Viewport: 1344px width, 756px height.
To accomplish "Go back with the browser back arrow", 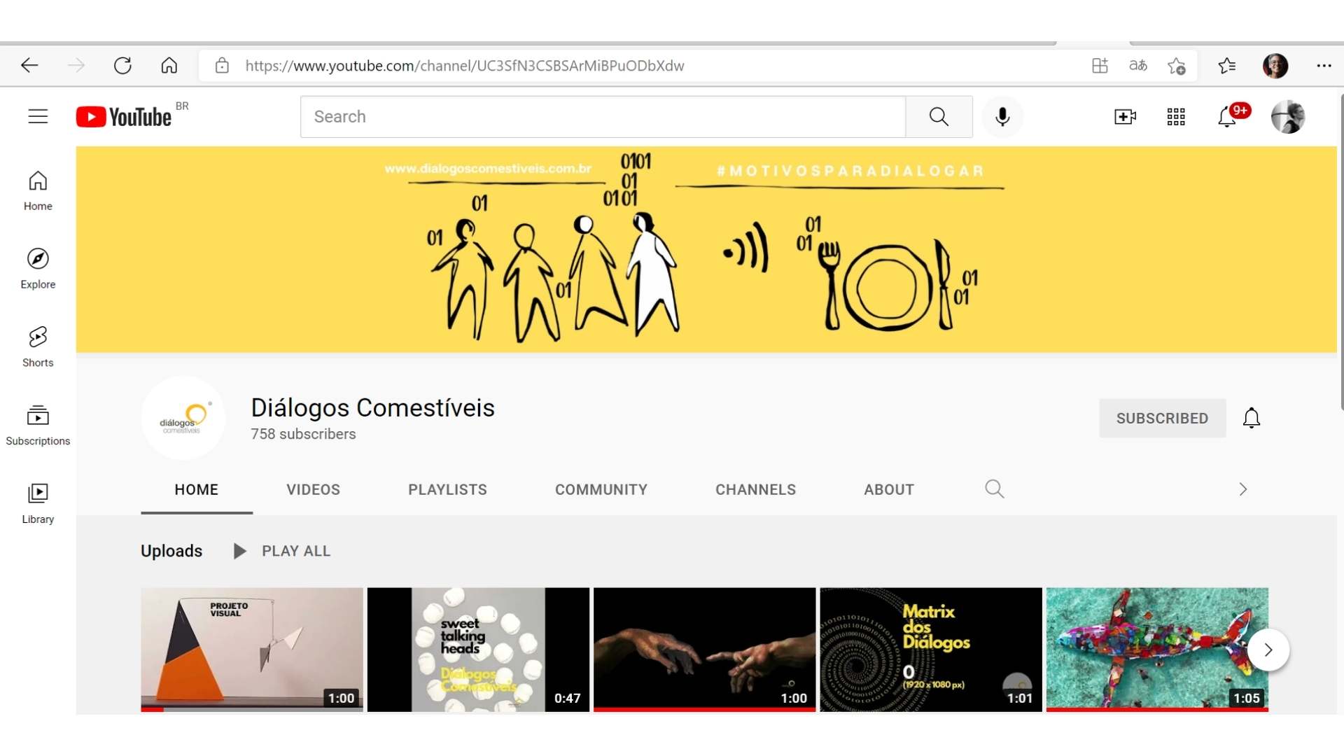I will click(29, 66).
